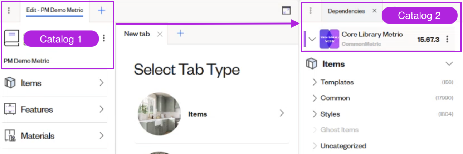Toggle the window layout icon at top
This screenshot has width=463, height=154.
click(x=286, y=11)
